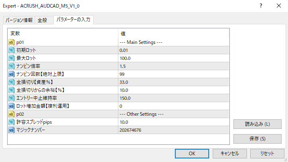288x162 pixels.
Task: Click the icon beside ナンピン倍率
Action: click(x=11, y=66)
